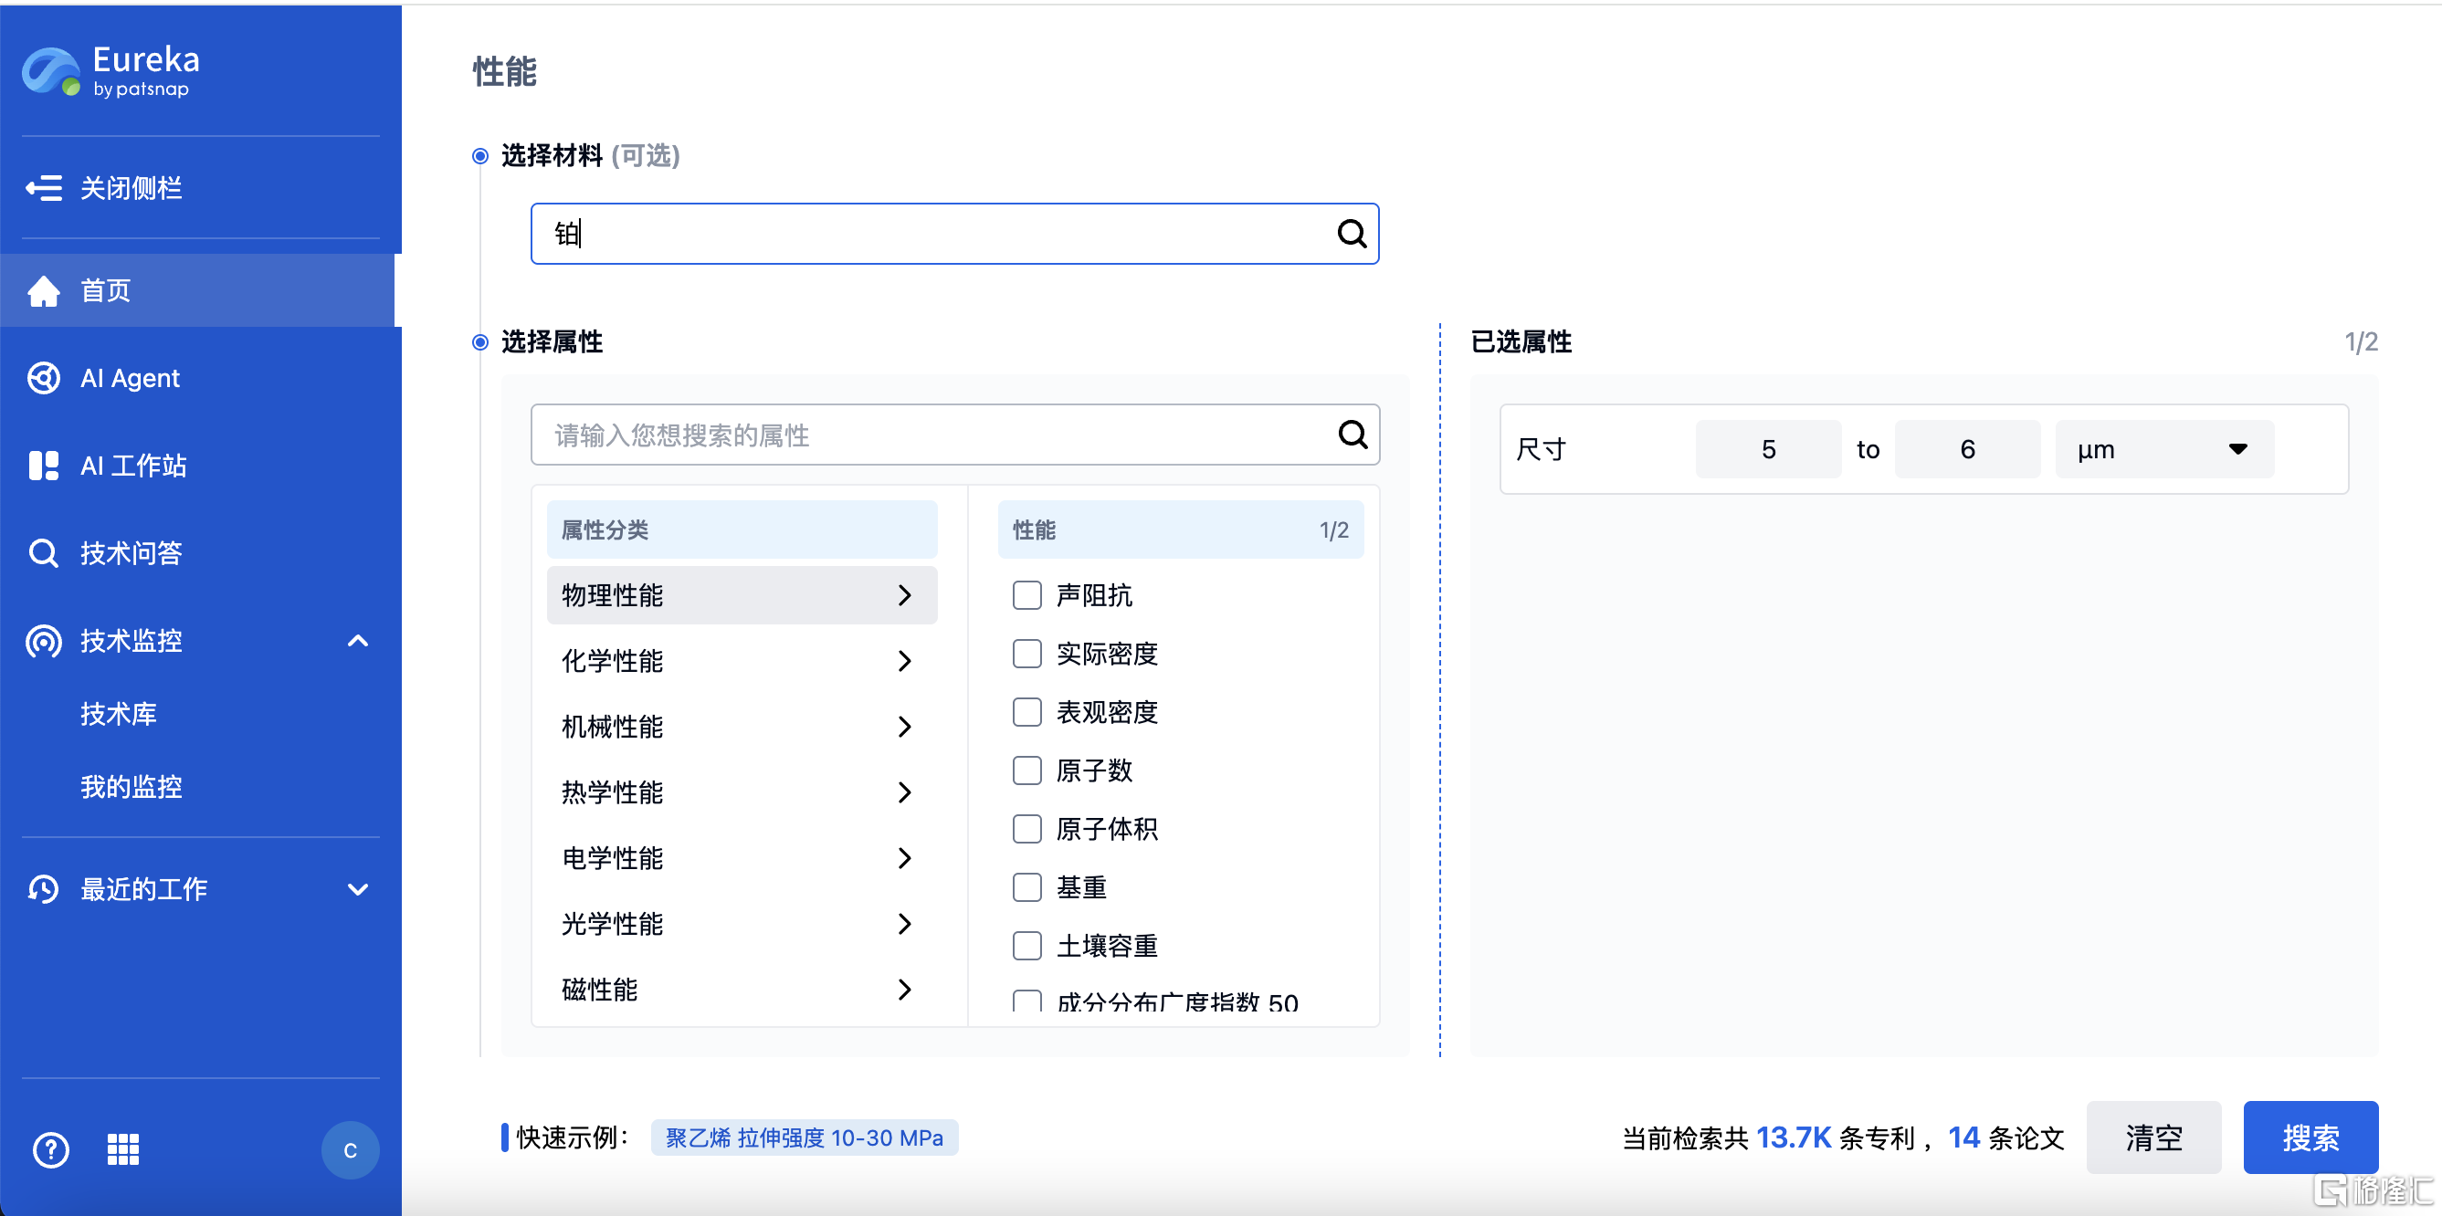Open the apps grid icon

(123, 1149)
